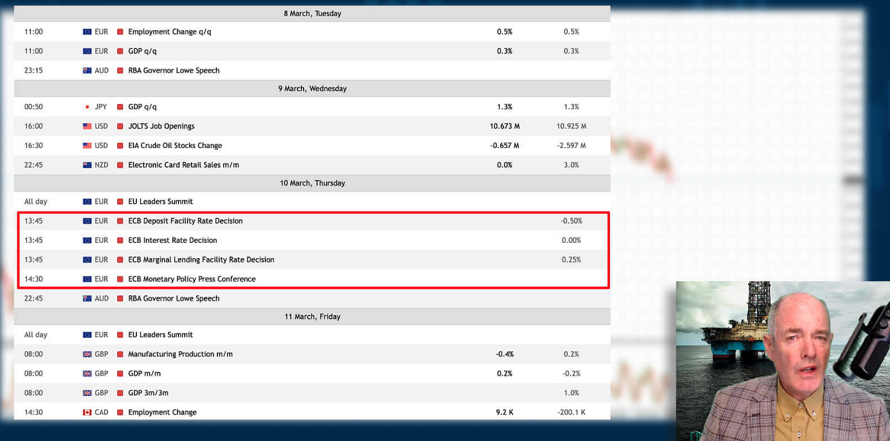Click the red importance marker for EIA Crude Oil Stocks
The height and width of the screenshot is (441, 890).
120,146
